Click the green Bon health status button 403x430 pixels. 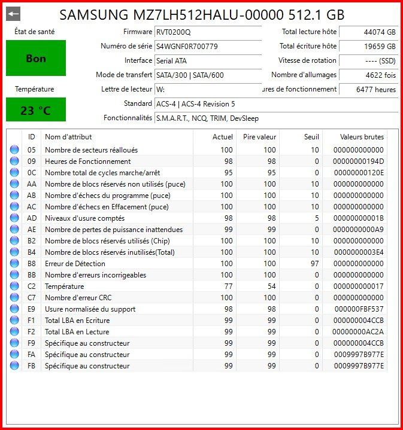click(x=36, y=58)
